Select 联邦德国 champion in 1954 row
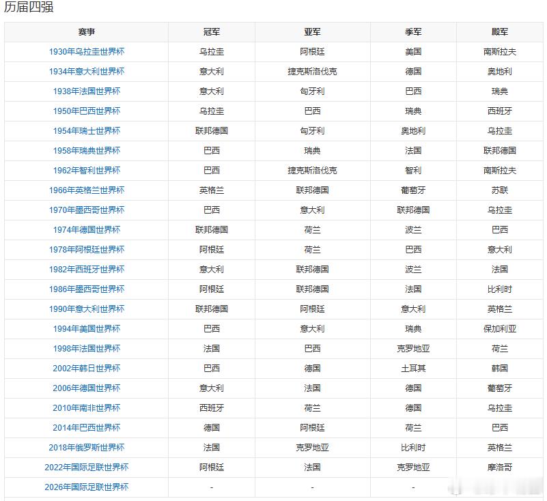The width and height of the screenshot is (547, 501). pyautogui.click(x=212, y=131)
